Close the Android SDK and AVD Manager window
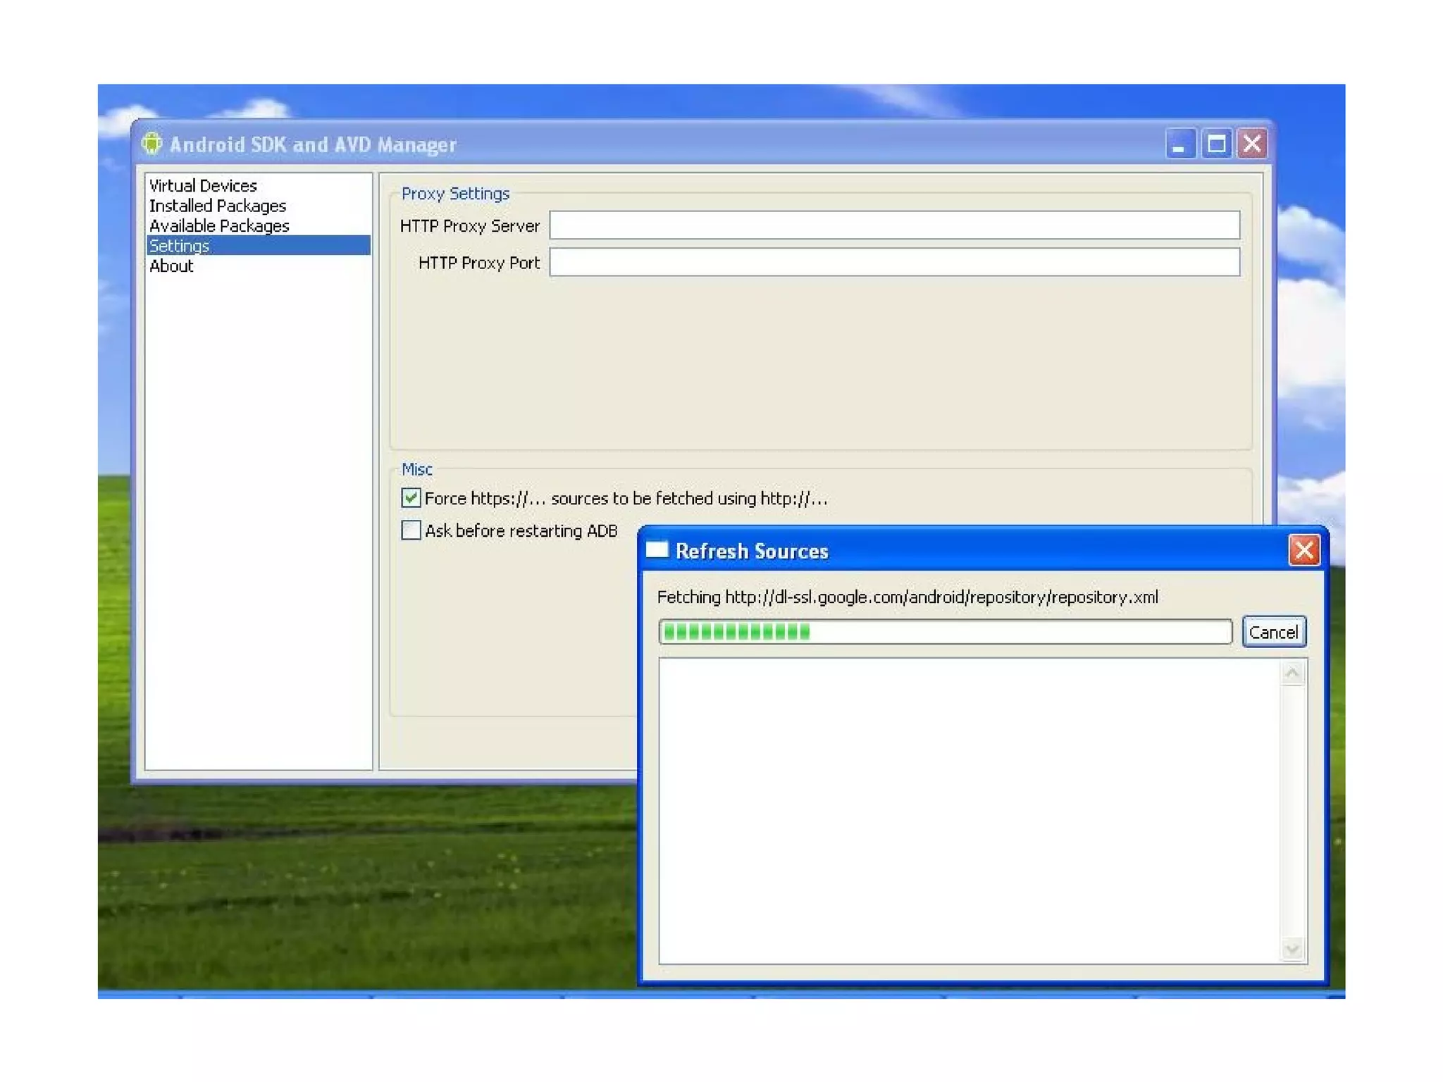This screenshot has height=1082, width=1443. 1253,144
